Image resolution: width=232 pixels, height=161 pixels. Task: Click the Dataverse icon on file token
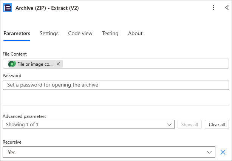(12, 64)
